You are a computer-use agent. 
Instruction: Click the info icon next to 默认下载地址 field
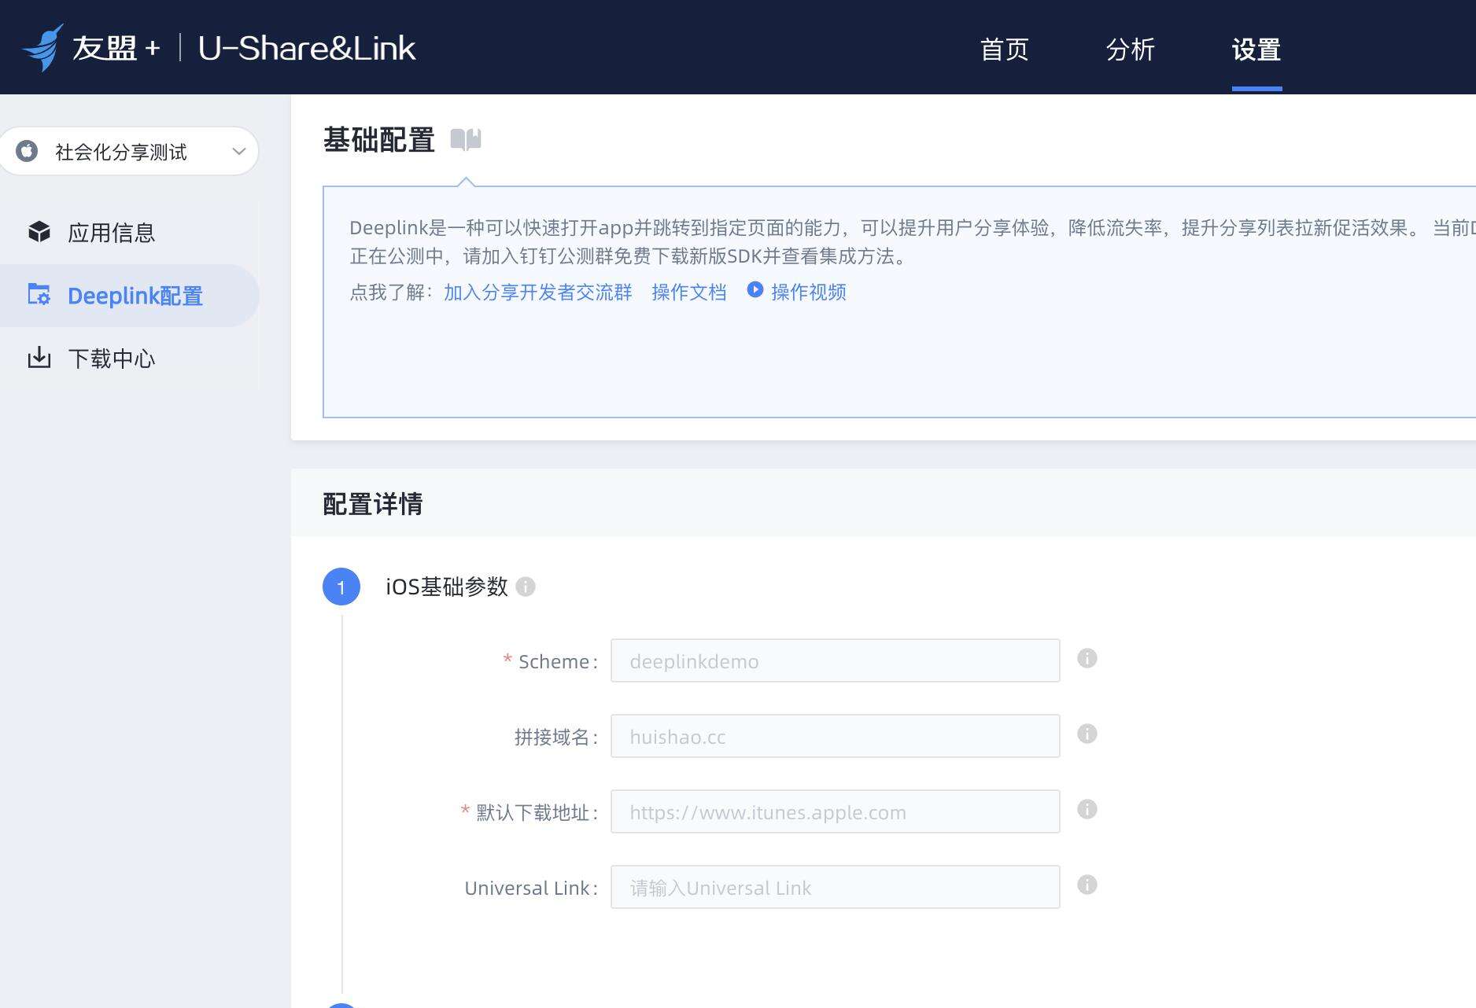(x=1087, y=809)
